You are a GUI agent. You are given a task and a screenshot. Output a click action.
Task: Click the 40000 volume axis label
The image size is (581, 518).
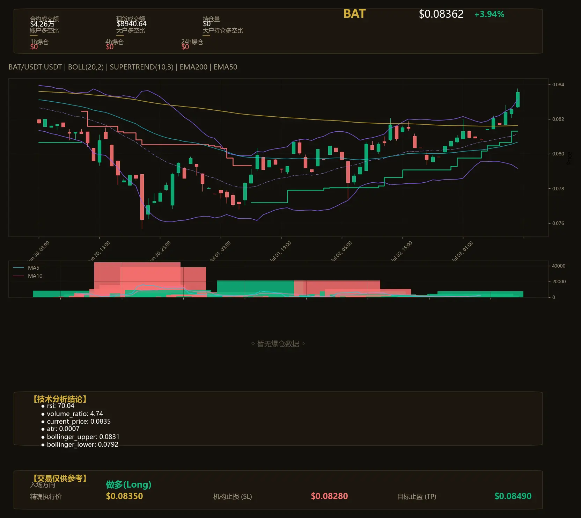[559, 266]
